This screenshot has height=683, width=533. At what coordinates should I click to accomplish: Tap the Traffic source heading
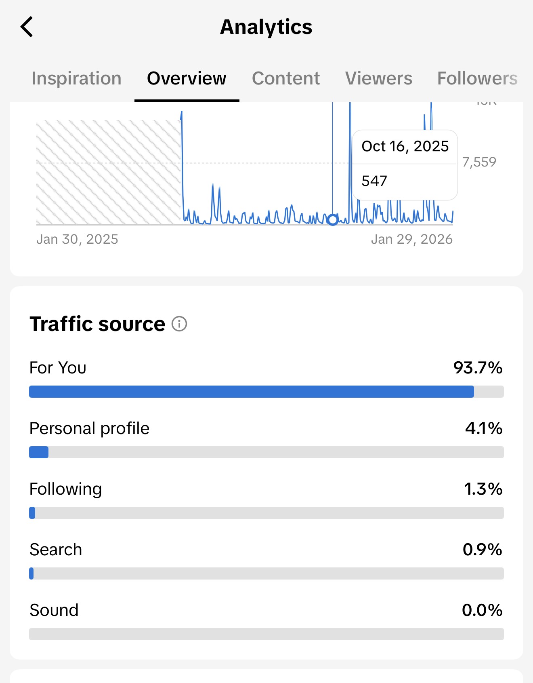tap(97, 324)
